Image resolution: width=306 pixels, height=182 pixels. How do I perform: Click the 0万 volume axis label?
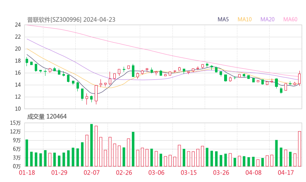(17, 166)
